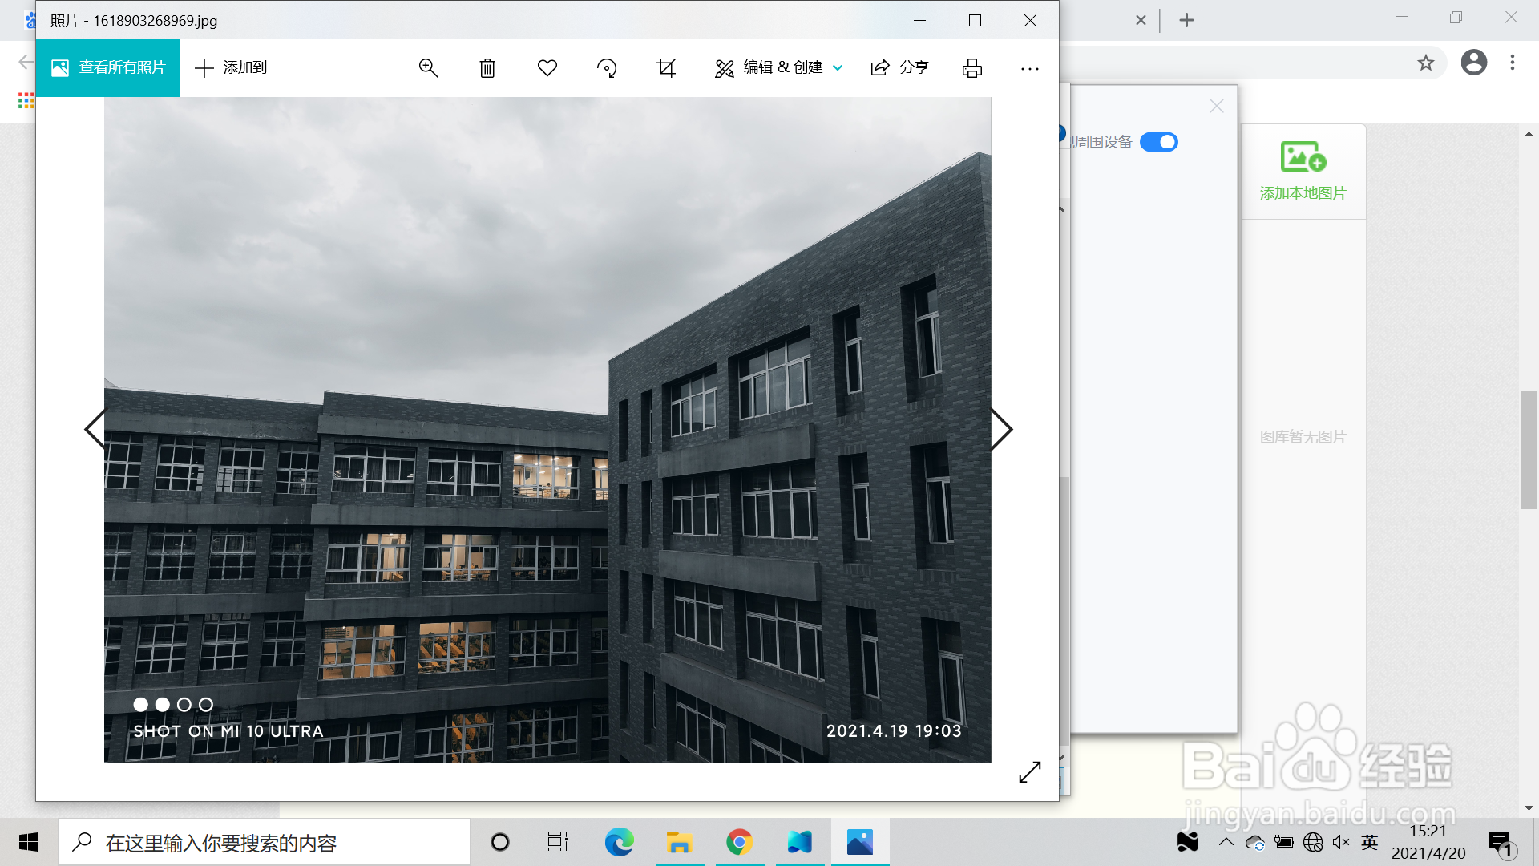The height and width of the screenshot is (866, 1539).
Task: Switch input language 英 indicator
Action: [x=1370, y=842]
